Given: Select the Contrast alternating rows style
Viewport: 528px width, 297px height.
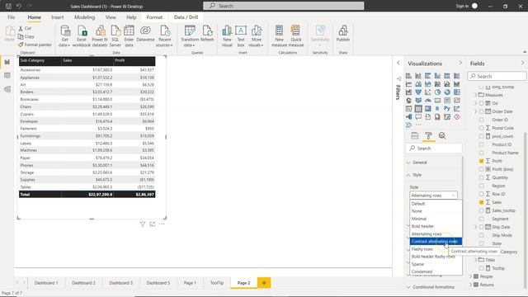Looking at the screenshot, I should point(436,242).
